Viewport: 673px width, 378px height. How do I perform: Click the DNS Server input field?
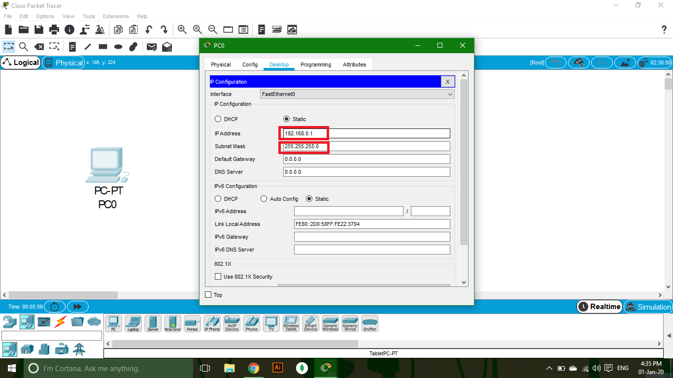tap(367, 172)
